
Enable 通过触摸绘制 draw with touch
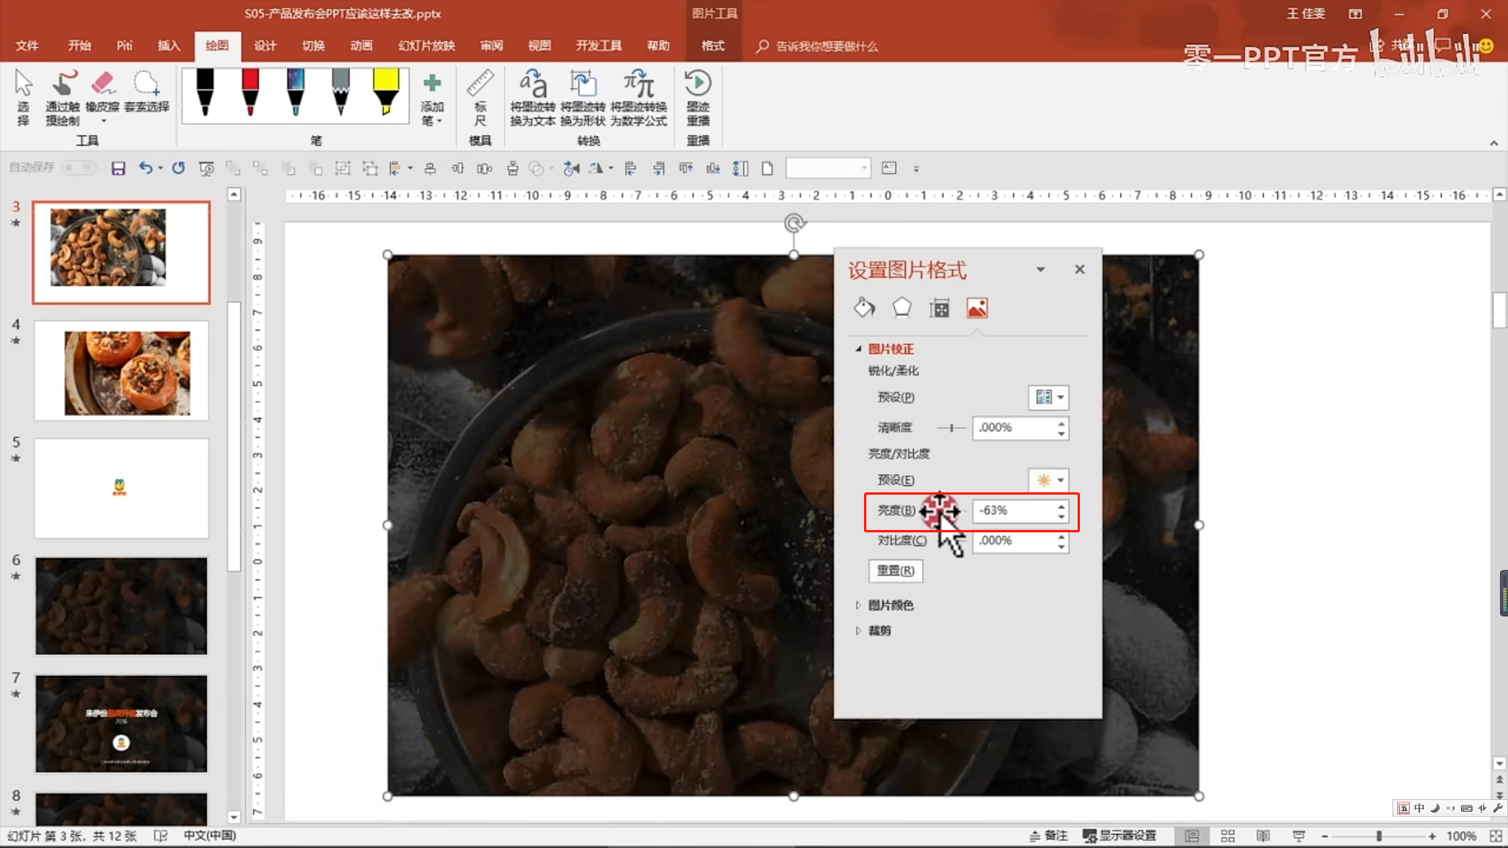(x=63, y=98)
